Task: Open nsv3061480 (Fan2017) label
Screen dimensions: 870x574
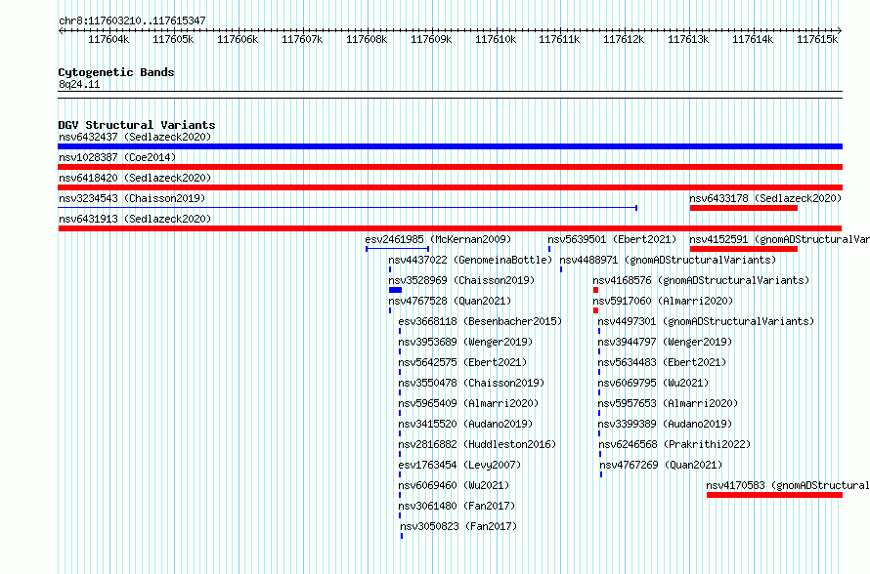Action: click(457, 506)
